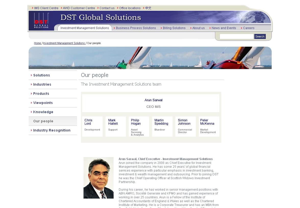Viewport: 300px width, 208px height.
Task: Select Investment Management Solutions tab
Action: 85,28
